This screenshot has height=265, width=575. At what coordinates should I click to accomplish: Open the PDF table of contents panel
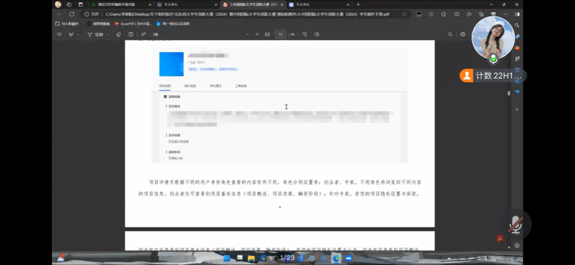pos(59,34)
